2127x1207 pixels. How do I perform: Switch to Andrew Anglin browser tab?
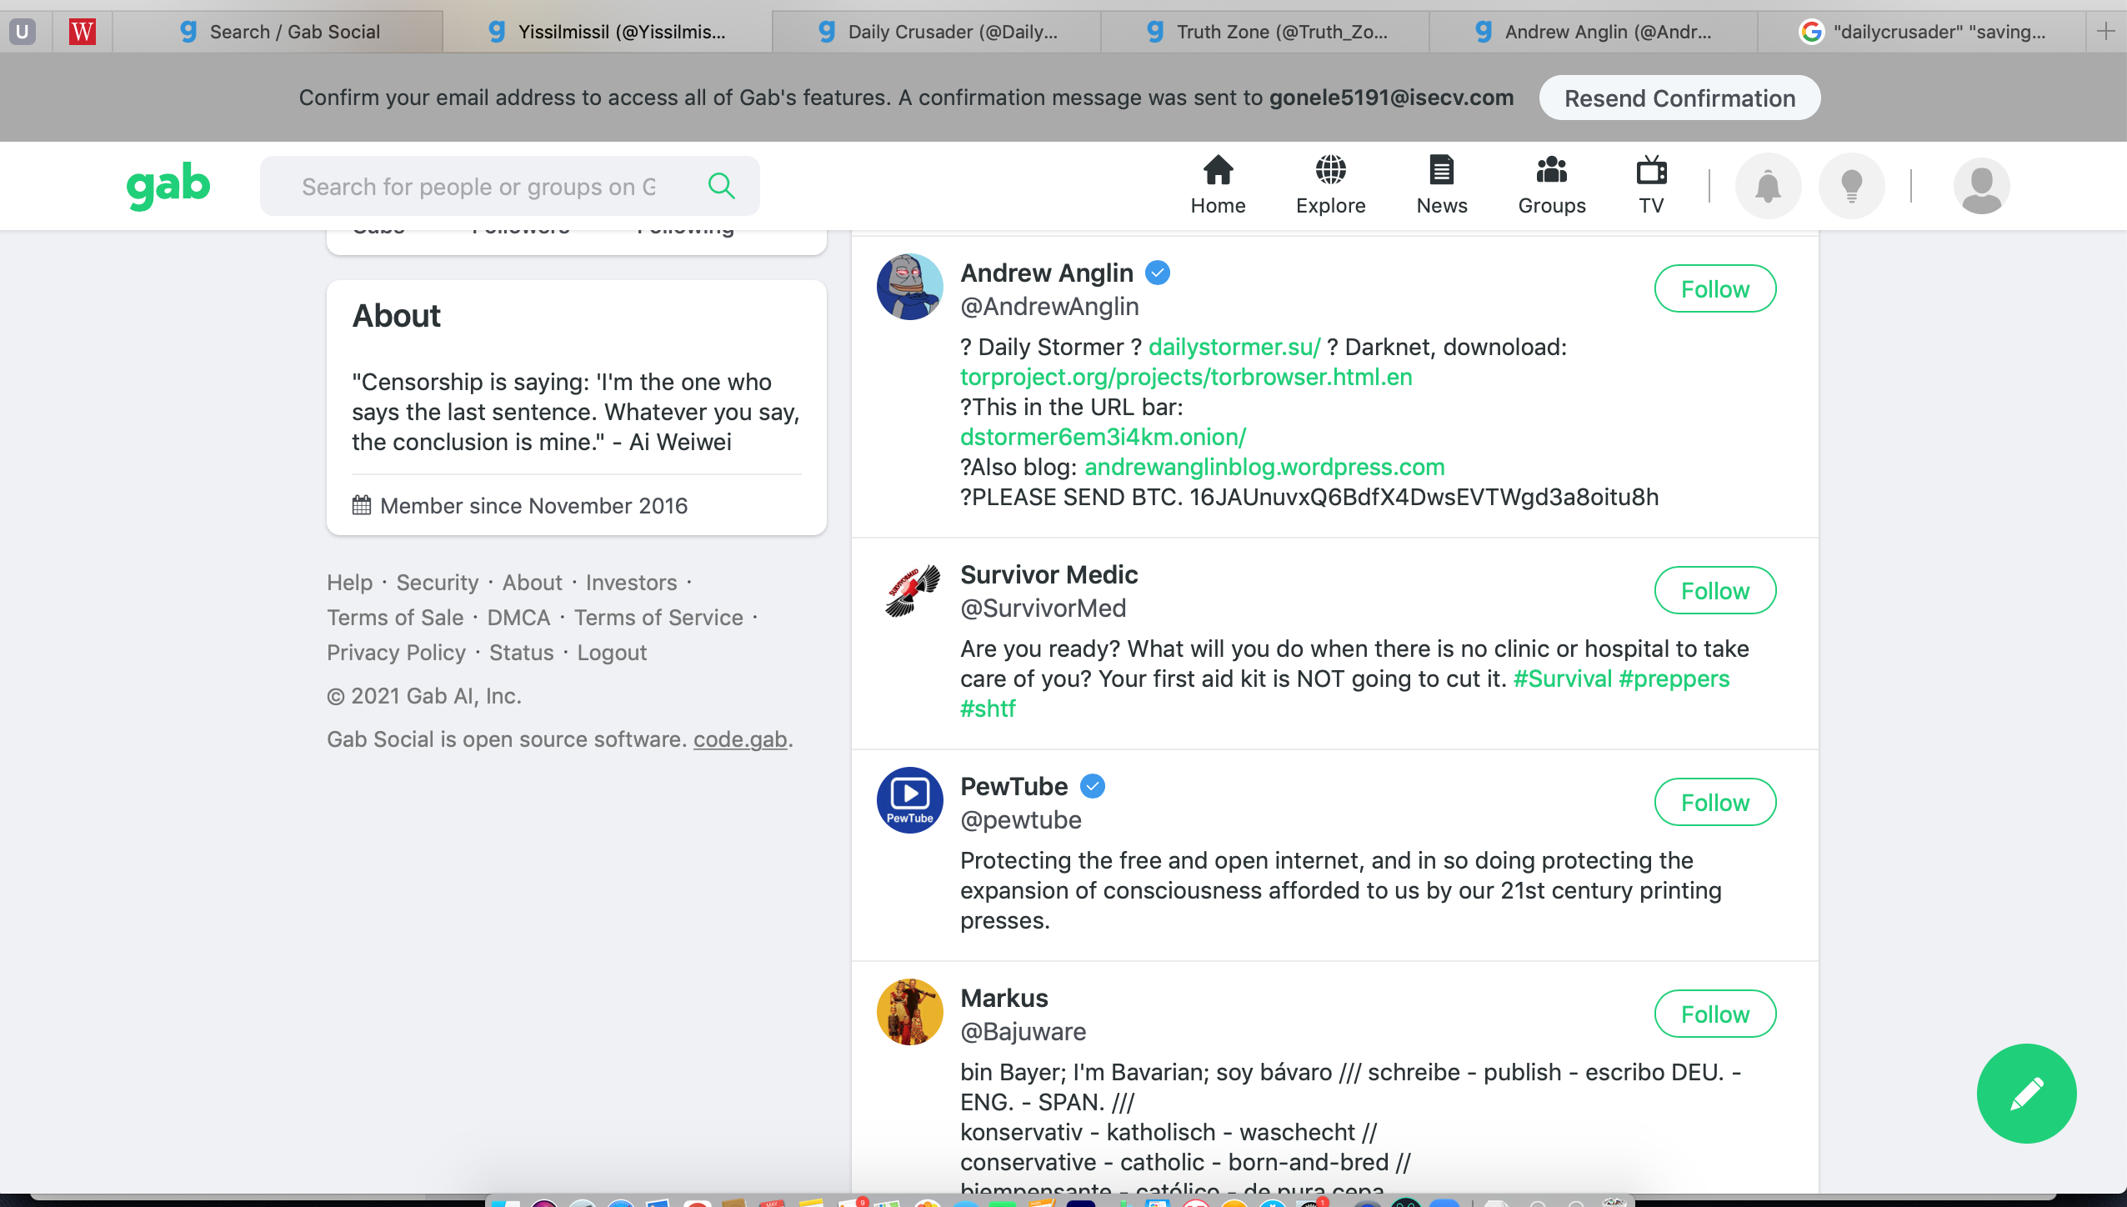[x=1594, y=32]
